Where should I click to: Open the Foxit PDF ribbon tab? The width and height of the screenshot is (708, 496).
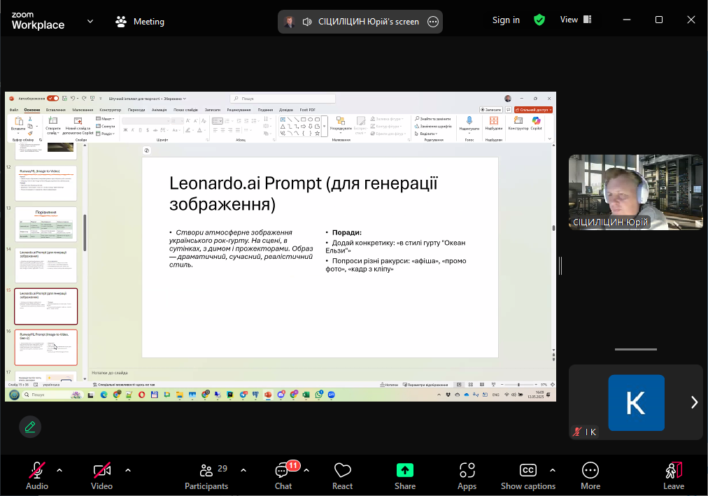308,110
